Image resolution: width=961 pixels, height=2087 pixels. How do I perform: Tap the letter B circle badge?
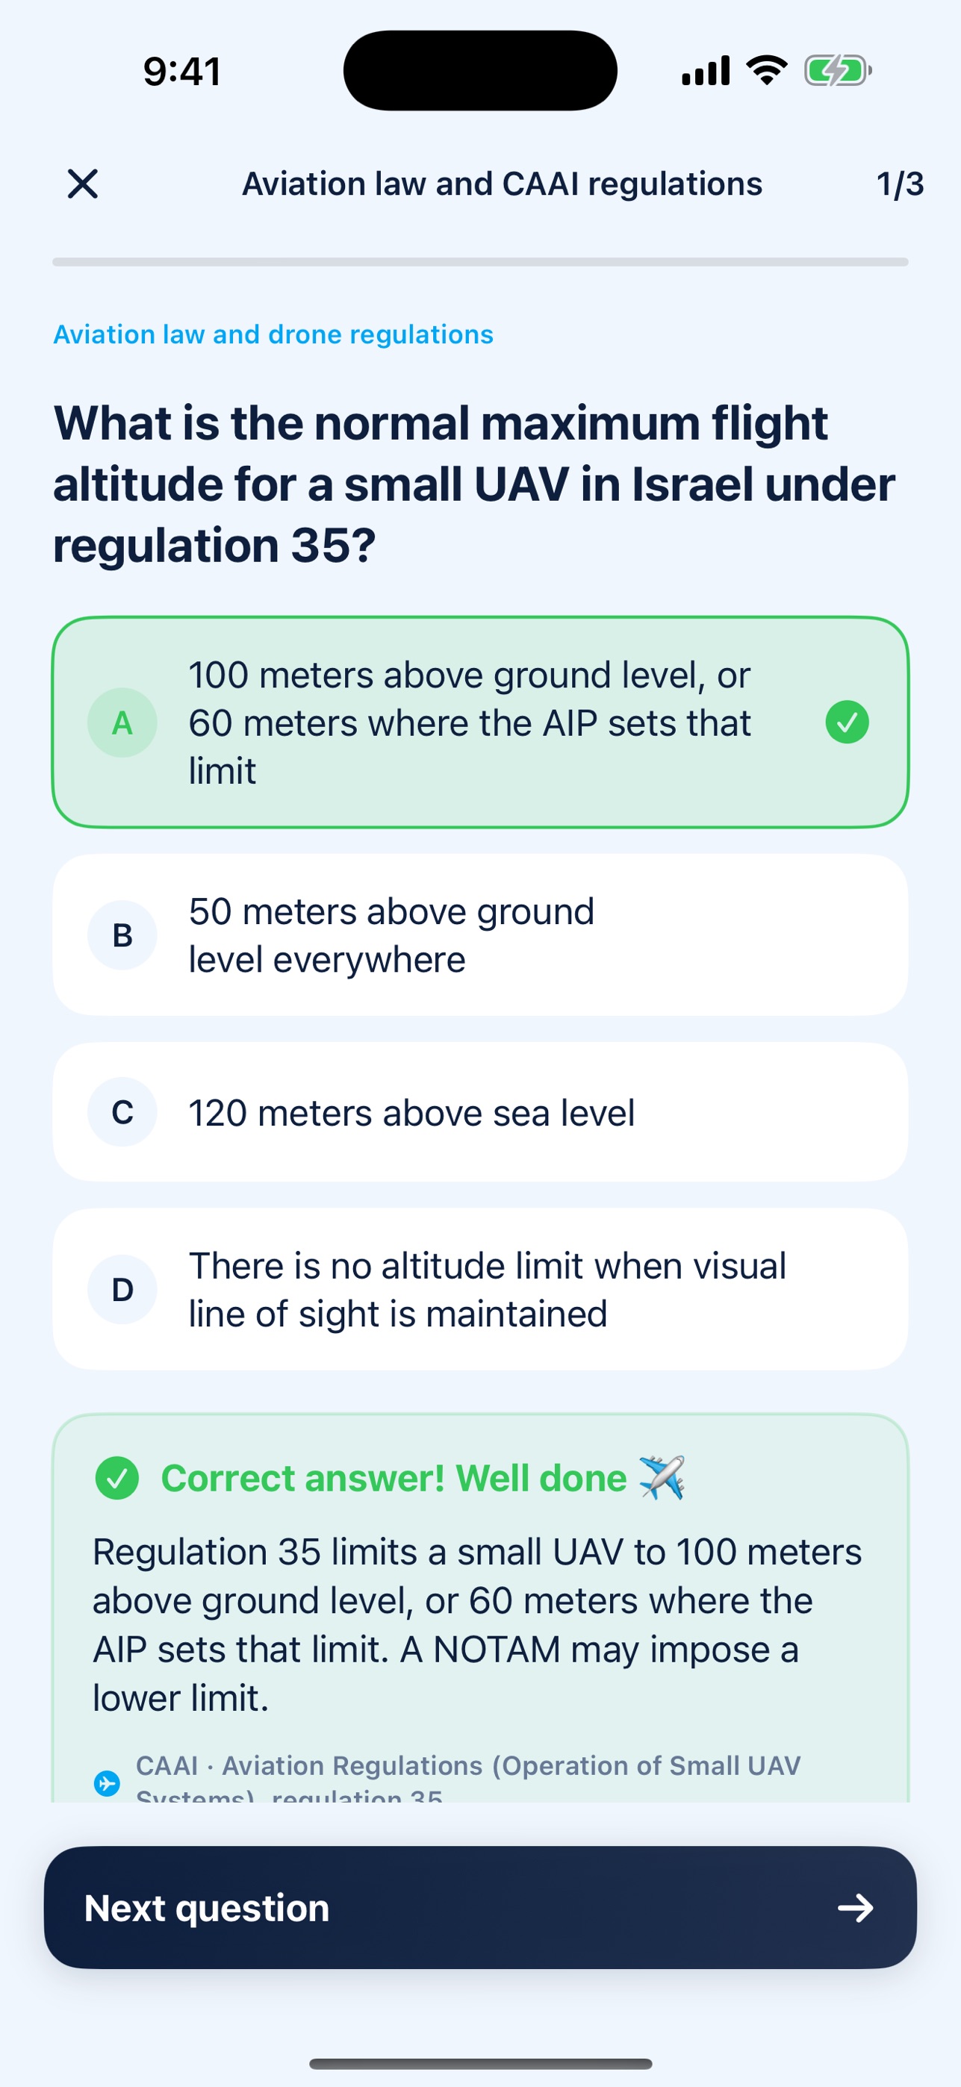pos(122,935)
